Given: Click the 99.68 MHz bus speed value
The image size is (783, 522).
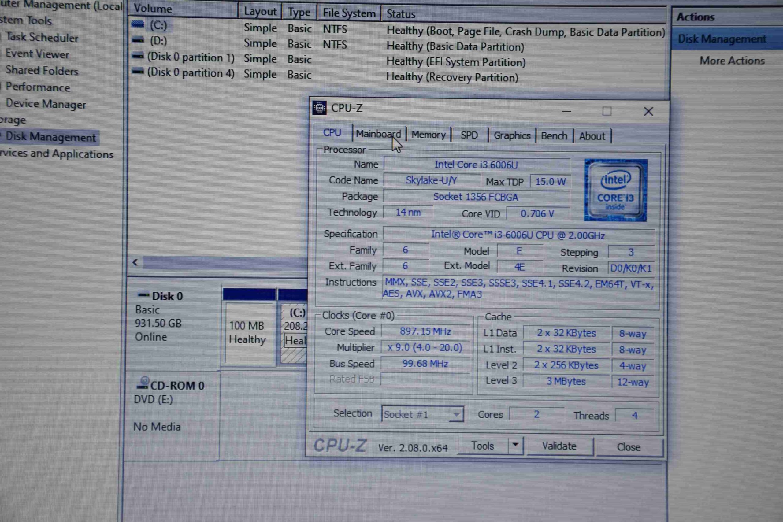Looking at the screenshot, I should (425, 364).
